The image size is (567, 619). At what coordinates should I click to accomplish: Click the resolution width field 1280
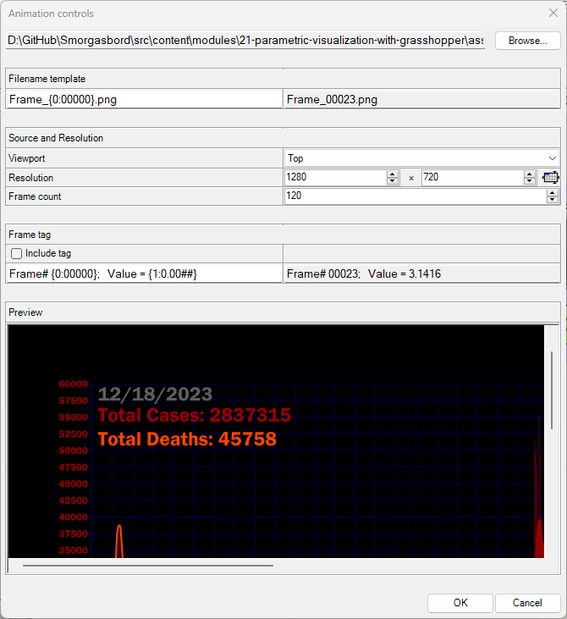pos(335,178)
